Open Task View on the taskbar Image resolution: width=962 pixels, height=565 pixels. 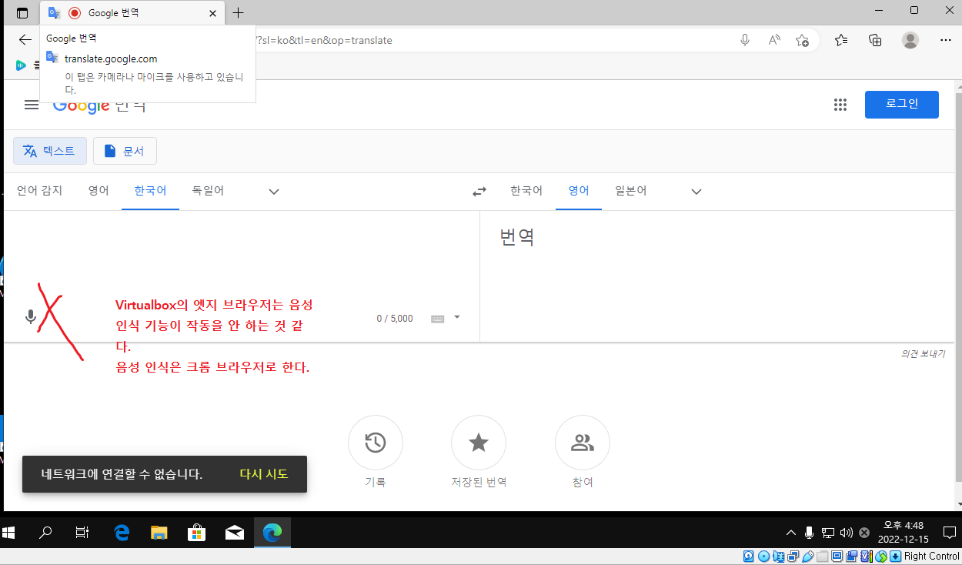tap(82, 532)
